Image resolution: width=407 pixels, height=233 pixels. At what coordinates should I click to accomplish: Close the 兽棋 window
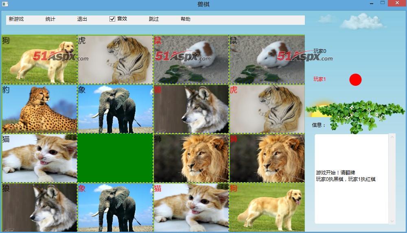click(397, 3)
